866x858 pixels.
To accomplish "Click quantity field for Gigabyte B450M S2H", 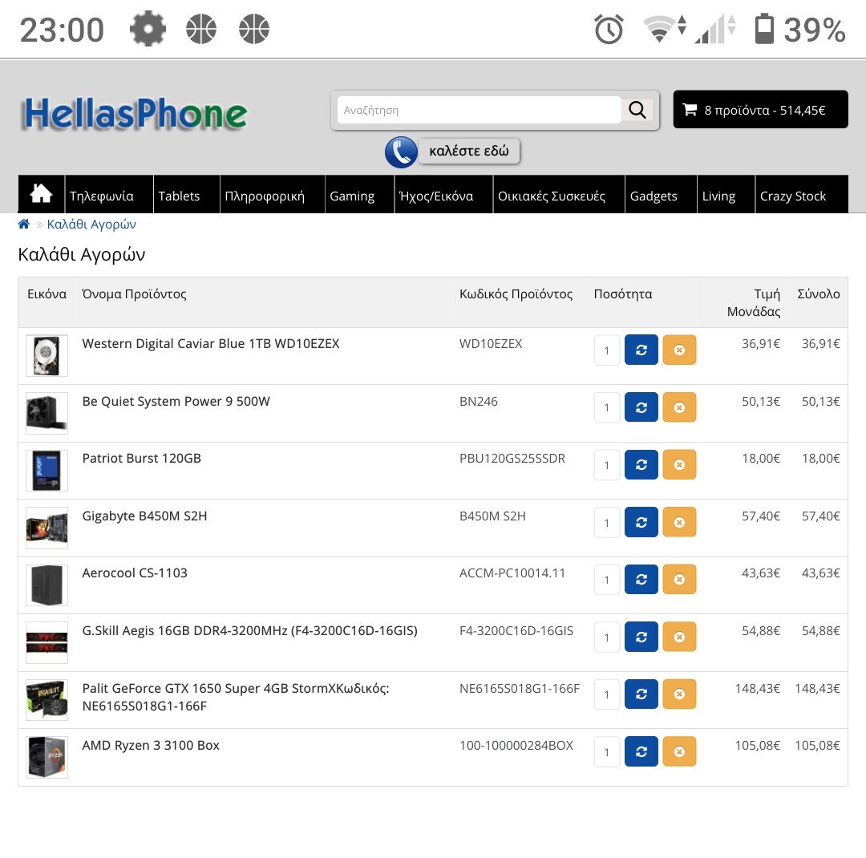I will 607,523.
